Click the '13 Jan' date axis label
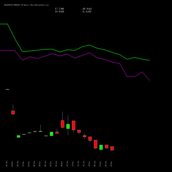172x172 pixels. point(73,164)
